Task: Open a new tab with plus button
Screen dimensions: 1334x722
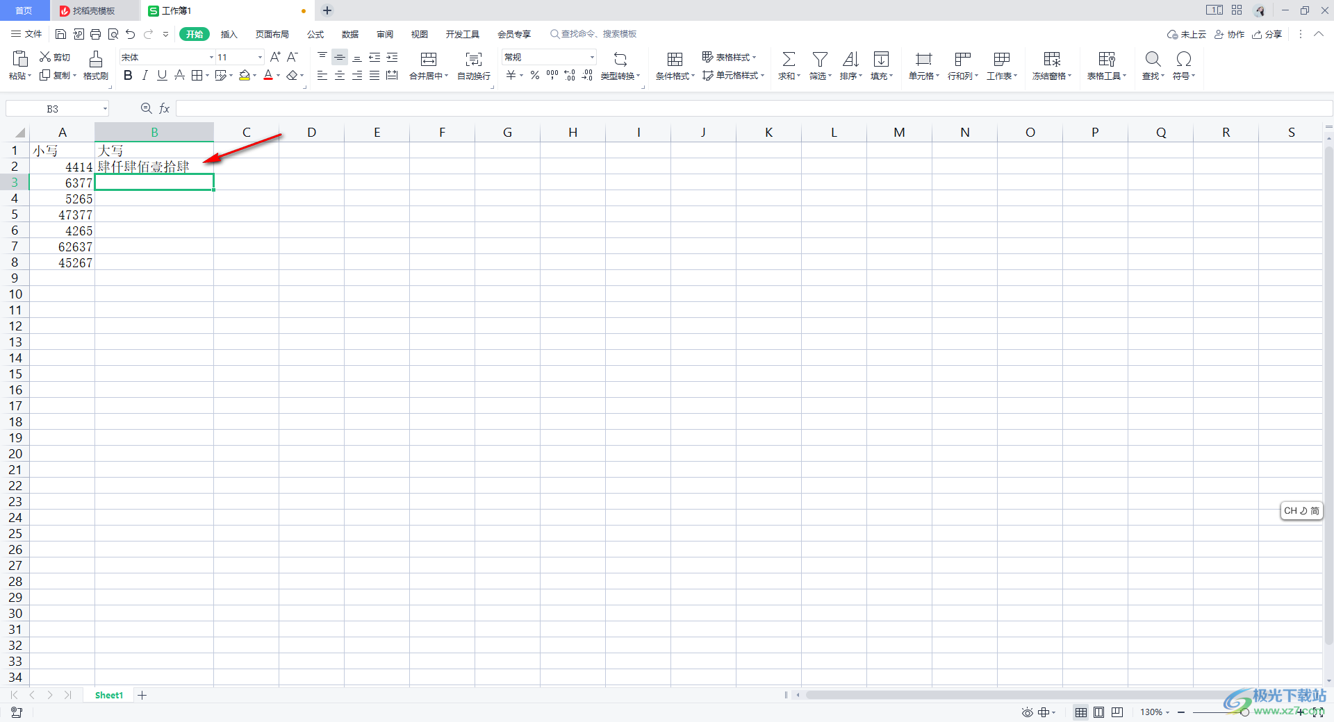Action: [327, 10]
